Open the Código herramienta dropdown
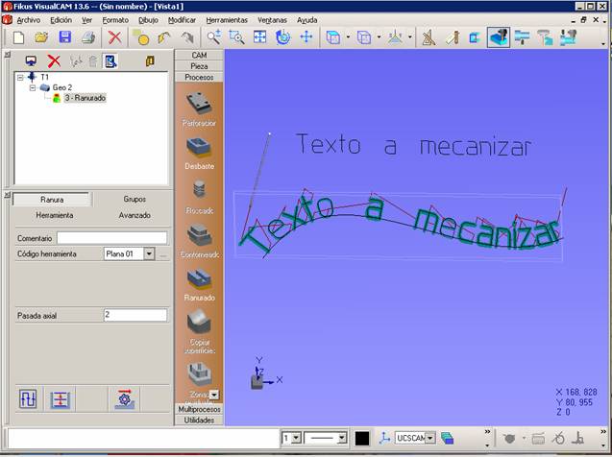The height and width of the screenshot is (457, 612). click(149, 254)
